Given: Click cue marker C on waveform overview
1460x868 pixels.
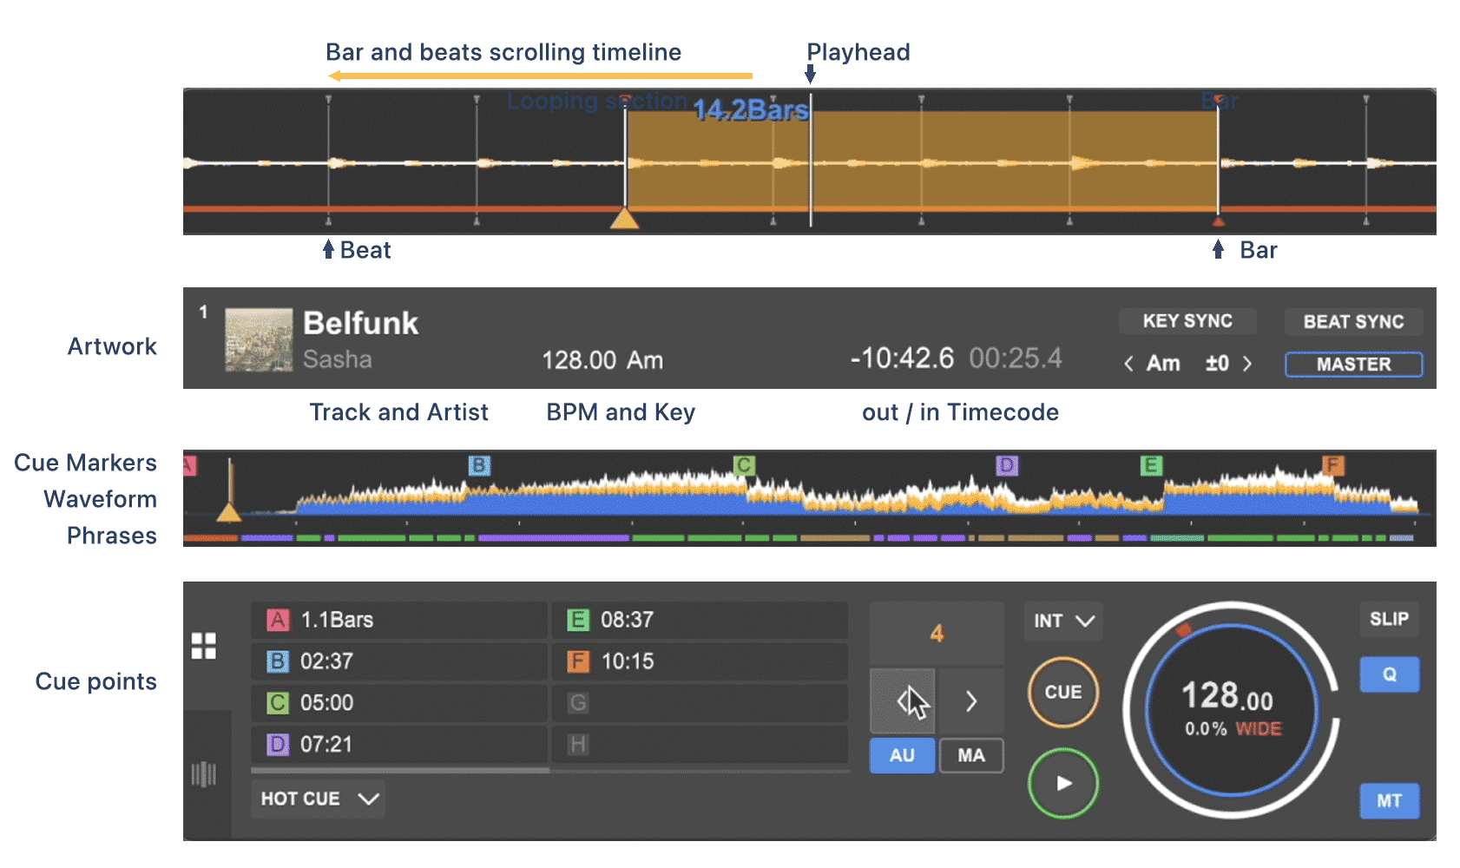Looking at the screenshot, I should click(x=744, y=465).
